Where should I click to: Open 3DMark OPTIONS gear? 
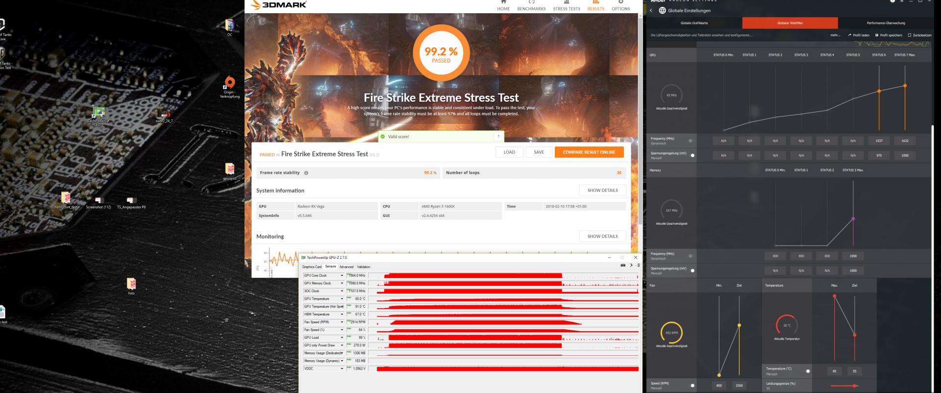coord(620,6)
